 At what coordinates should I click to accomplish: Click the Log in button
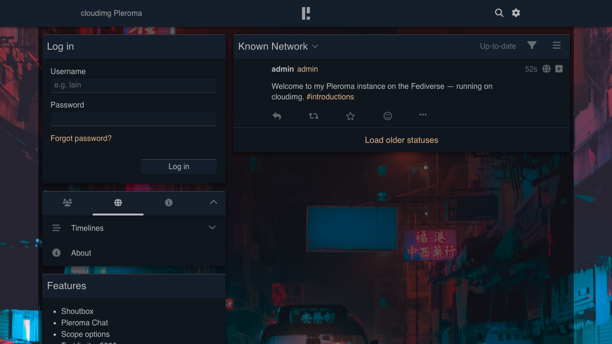point(179,167)
